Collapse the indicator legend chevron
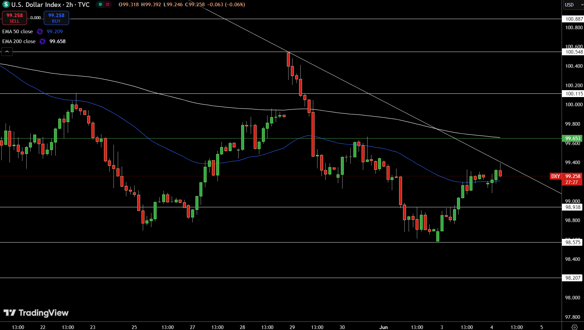584x330 pixels. point(7,52)
